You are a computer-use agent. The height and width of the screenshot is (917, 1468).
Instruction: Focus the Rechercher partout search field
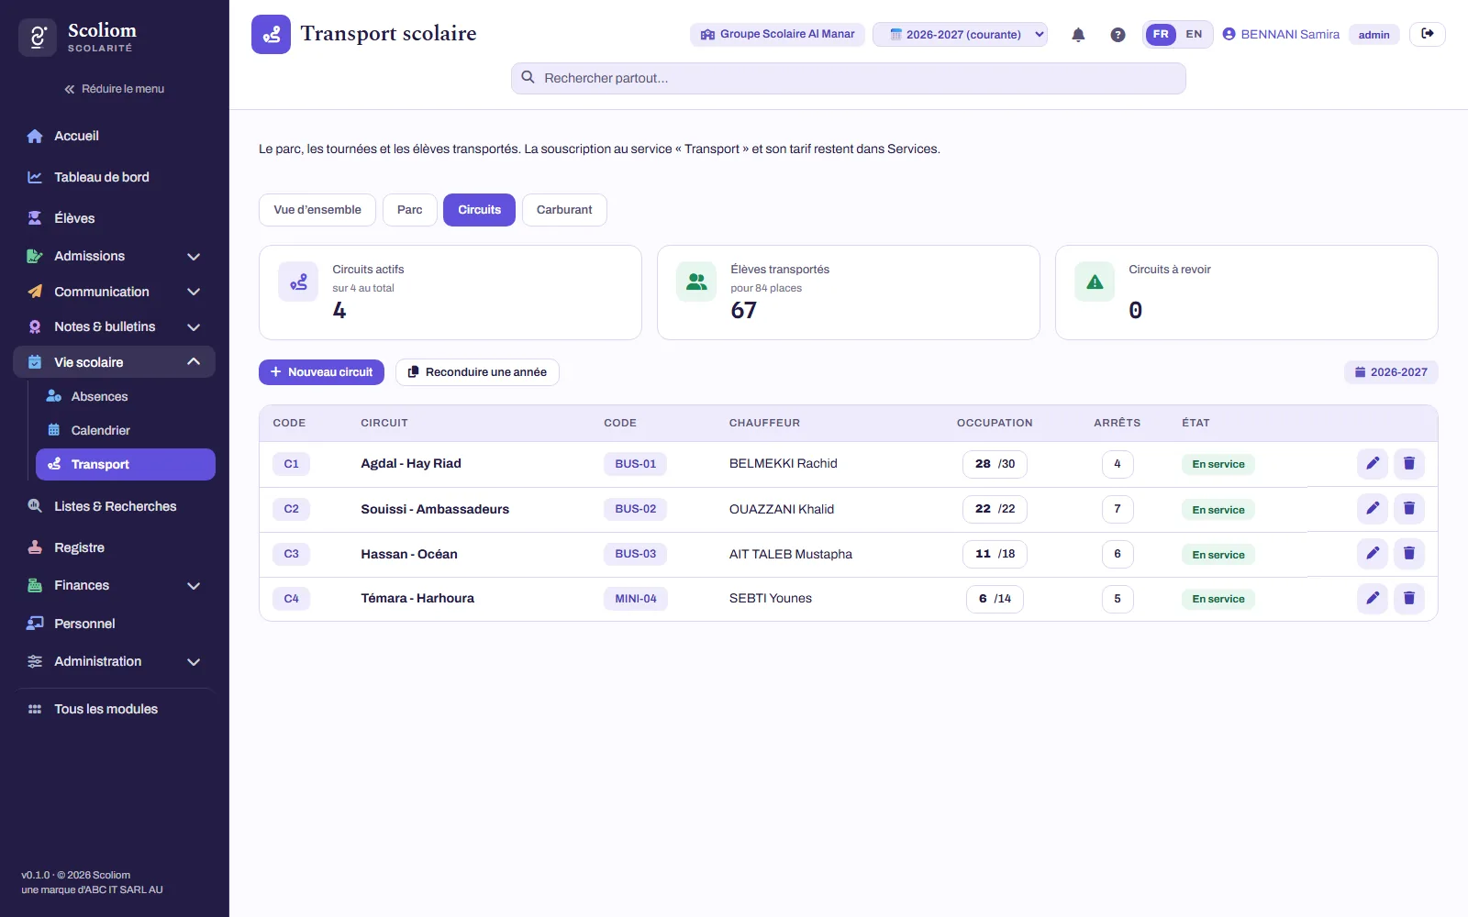849,78
